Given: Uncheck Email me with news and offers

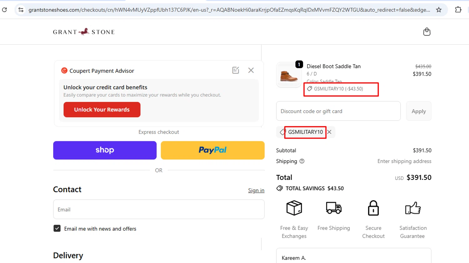Looking at the screenshot, I should (57, 228).
